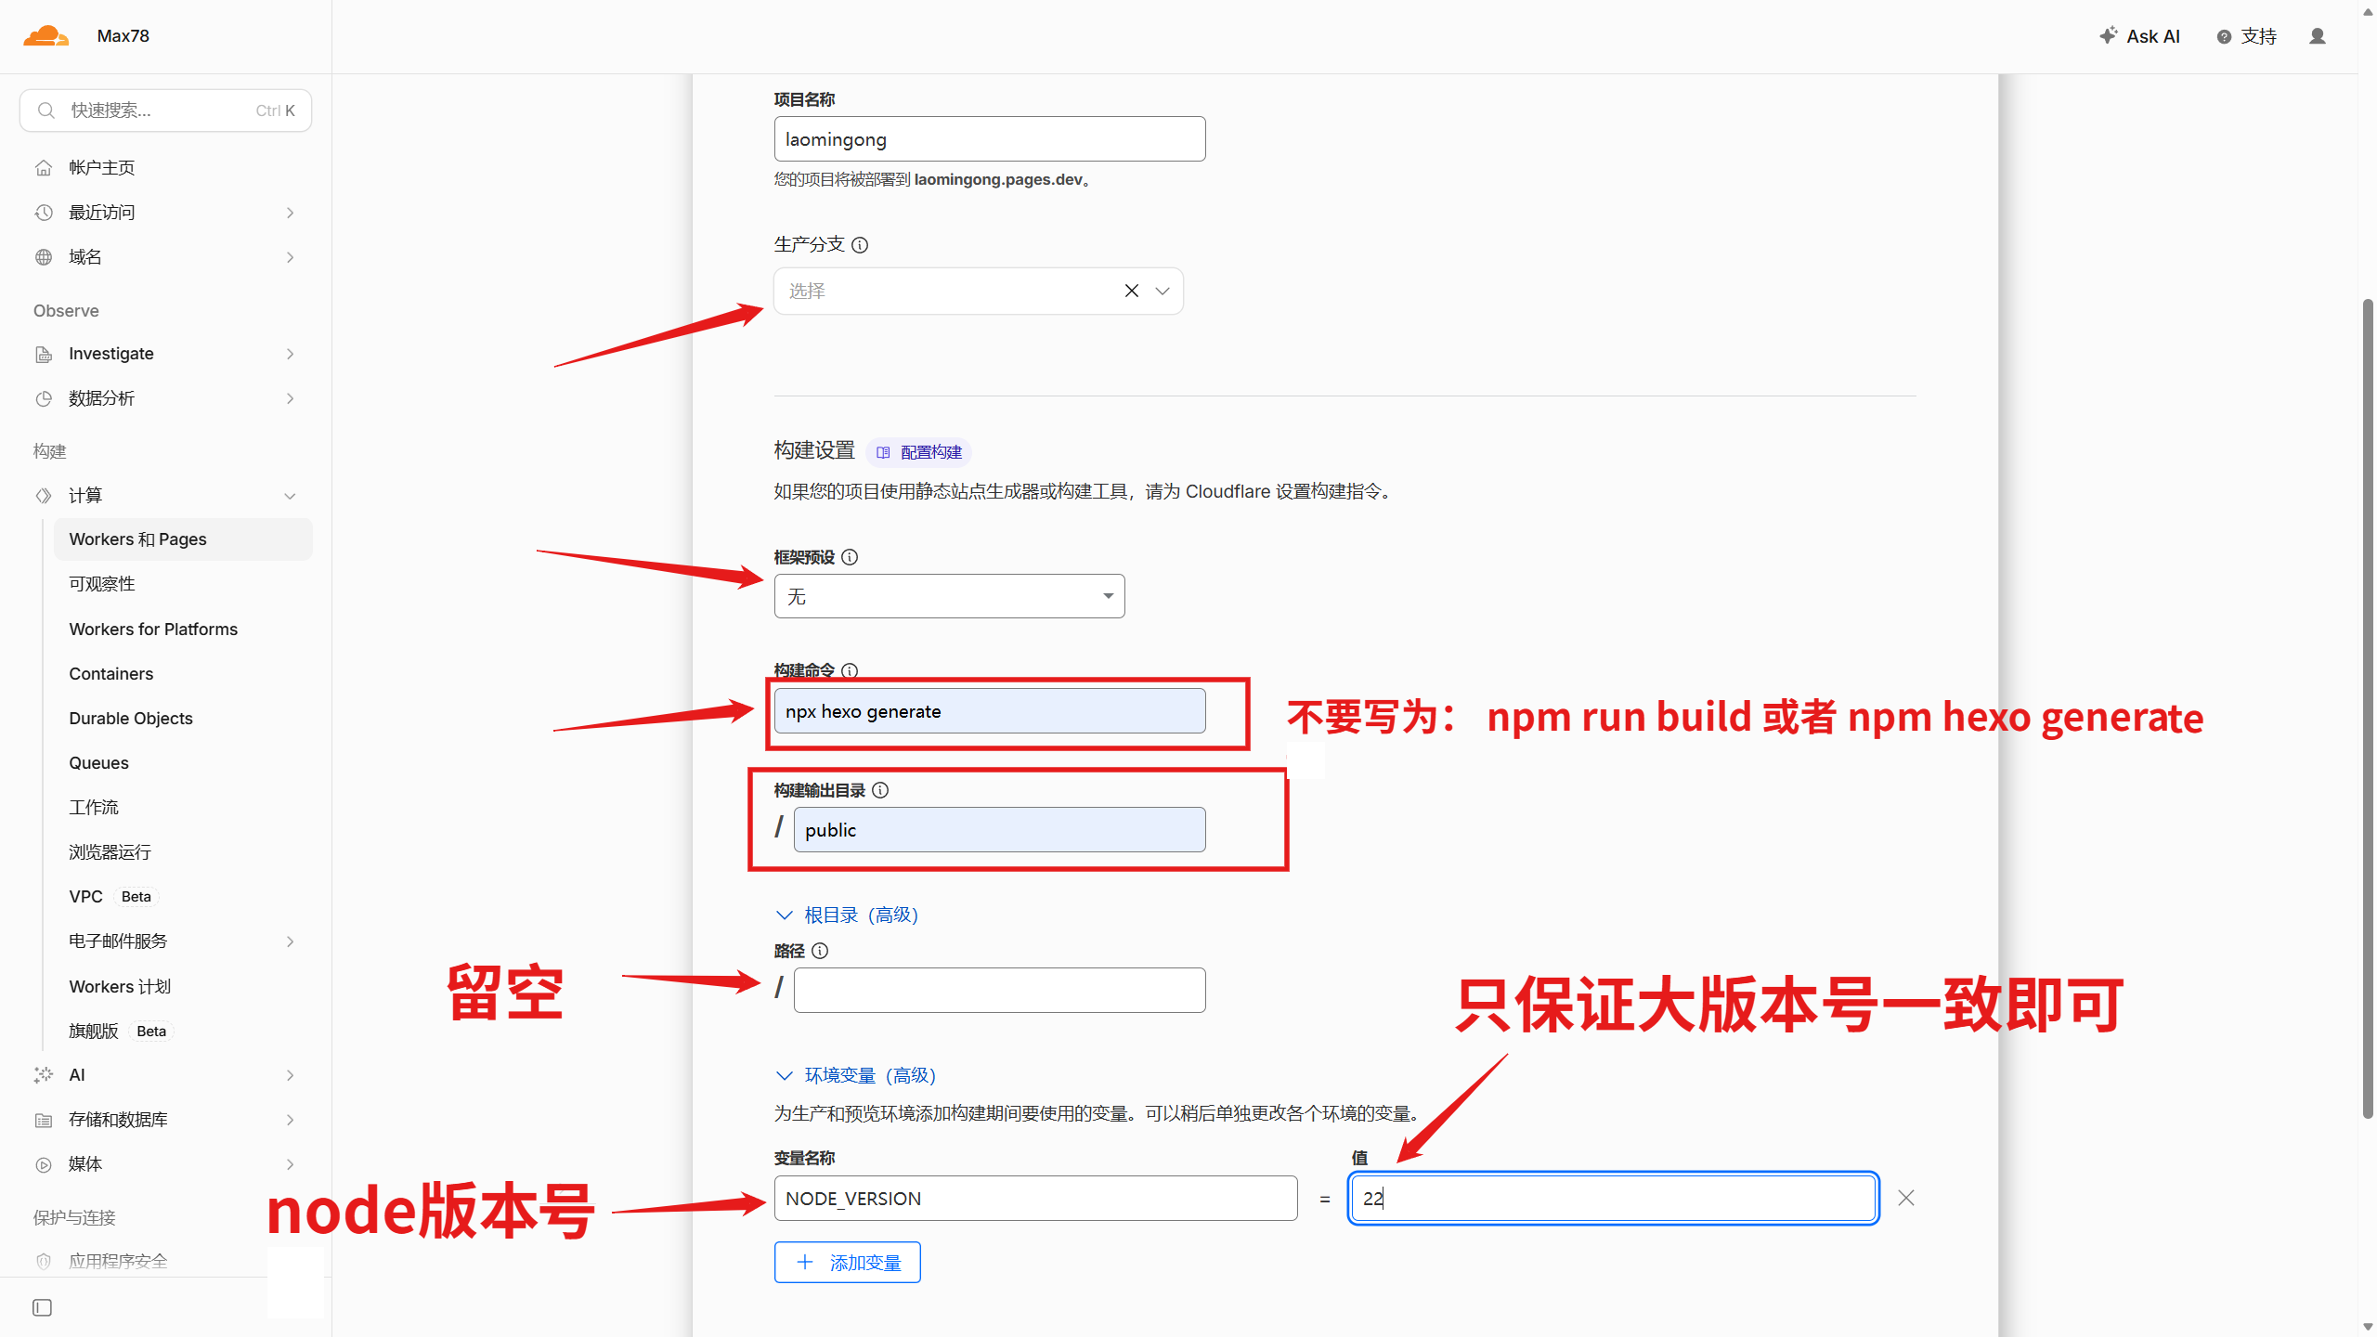Image resolution: width=2377 pixels, height=1337 pixels.
Task: Open 浏览器运行 menu item
Action: click(x=183, y=852)
